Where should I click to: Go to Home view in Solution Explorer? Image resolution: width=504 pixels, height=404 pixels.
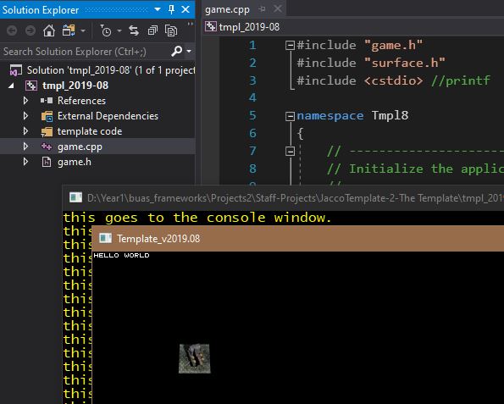[x=49, y=30]
